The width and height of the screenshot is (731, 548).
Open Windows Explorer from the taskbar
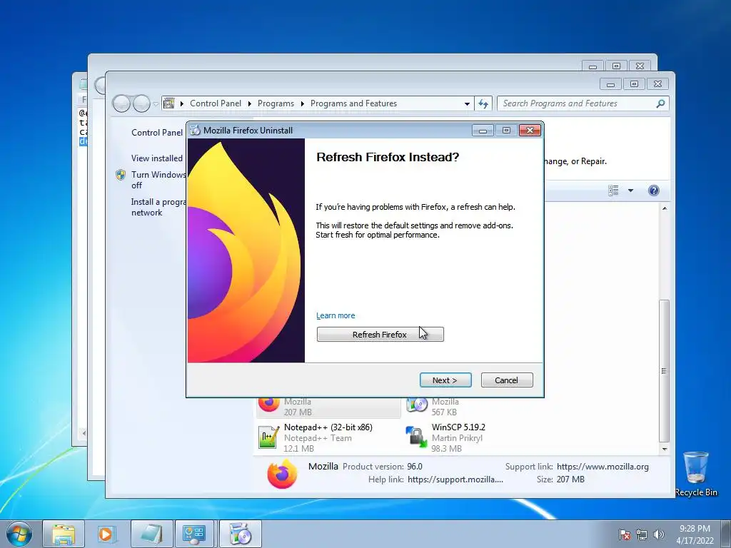[64, 534]
